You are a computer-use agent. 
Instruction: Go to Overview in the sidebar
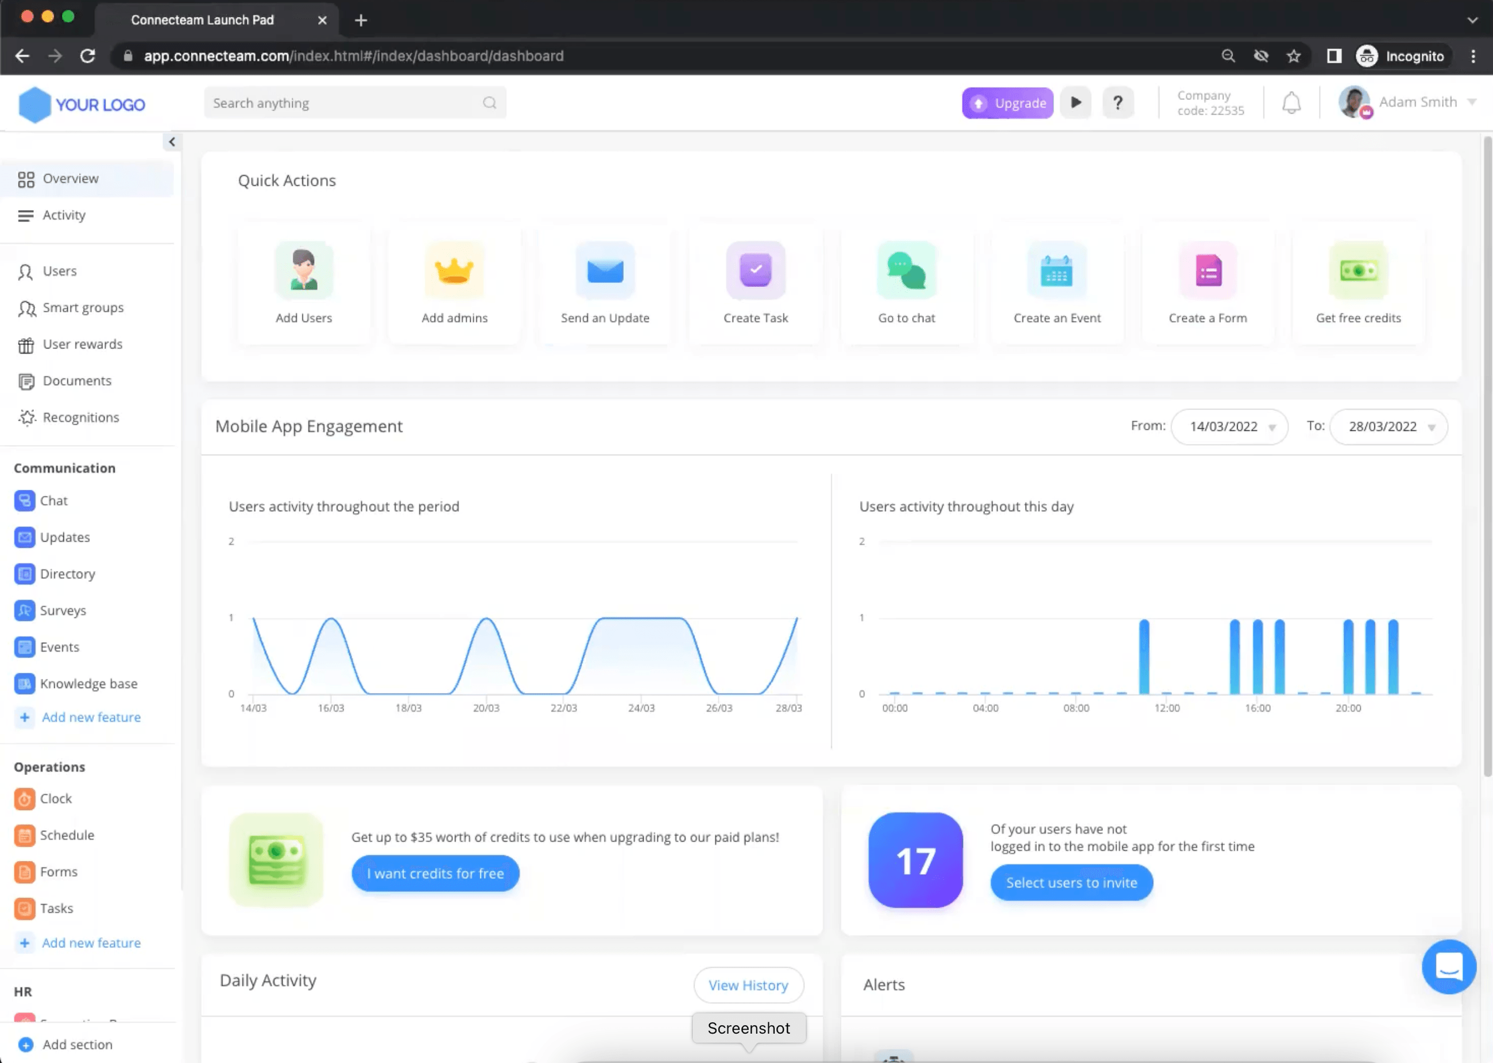tap(87, 179)
